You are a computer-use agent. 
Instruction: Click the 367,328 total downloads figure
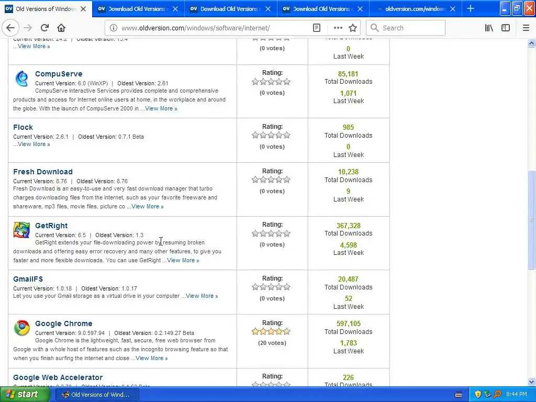pyautogui.click(x=348, y=226)
